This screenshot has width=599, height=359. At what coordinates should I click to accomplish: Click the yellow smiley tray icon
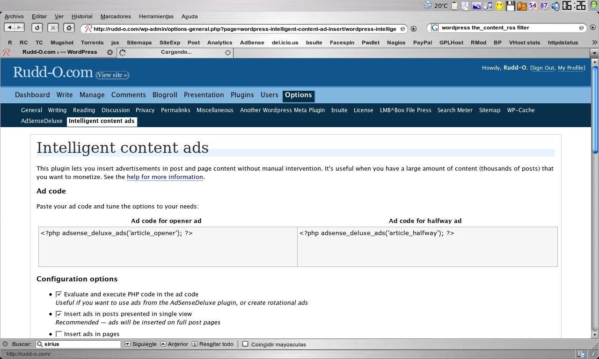499,6
